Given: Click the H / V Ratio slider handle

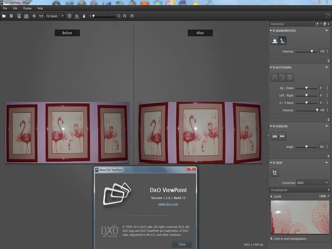Looking at the screenshot, I should point(306,103).
